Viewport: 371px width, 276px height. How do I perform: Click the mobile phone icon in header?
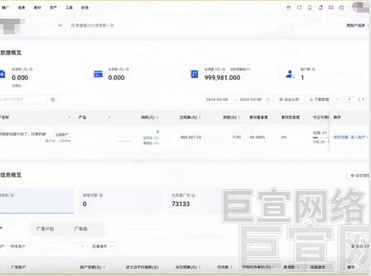310,8
